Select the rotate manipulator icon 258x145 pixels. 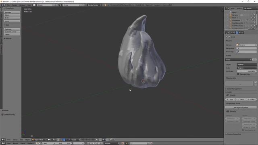click(67, 140)
